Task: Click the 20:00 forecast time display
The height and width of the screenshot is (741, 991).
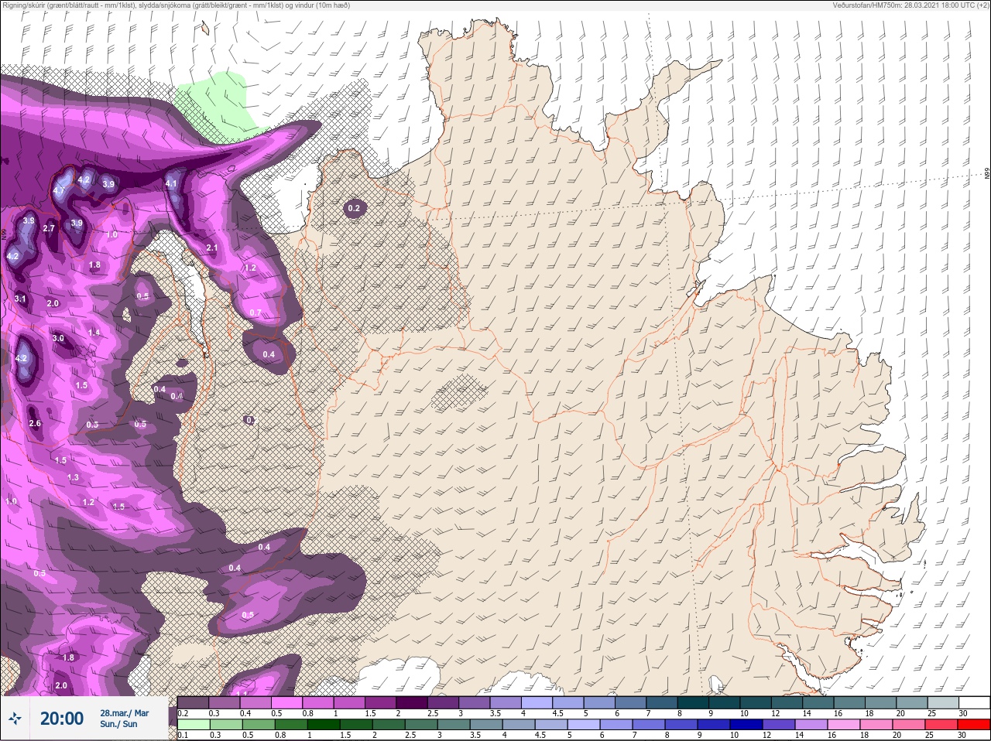Action: [62, 719]
